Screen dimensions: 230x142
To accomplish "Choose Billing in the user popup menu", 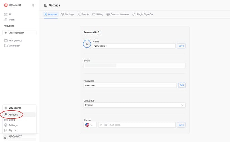I will tap(12, 120).
